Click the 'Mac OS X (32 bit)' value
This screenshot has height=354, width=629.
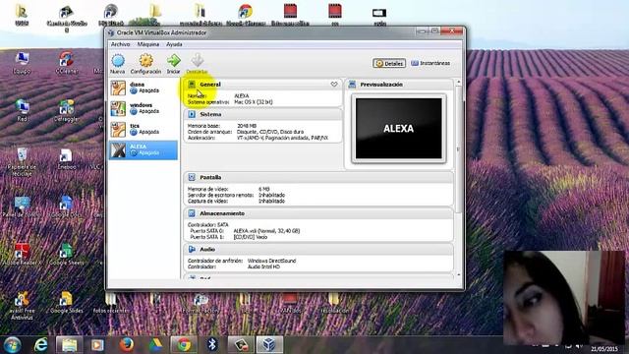click(254, 102)
